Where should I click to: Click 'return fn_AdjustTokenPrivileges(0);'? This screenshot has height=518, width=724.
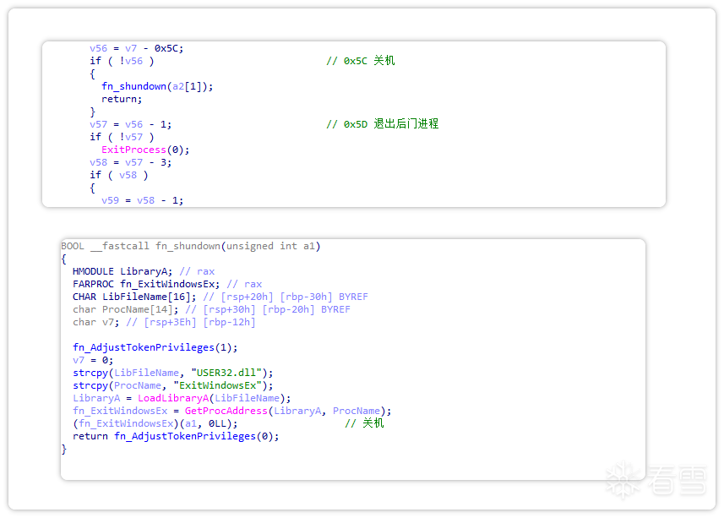click(176, 436)
